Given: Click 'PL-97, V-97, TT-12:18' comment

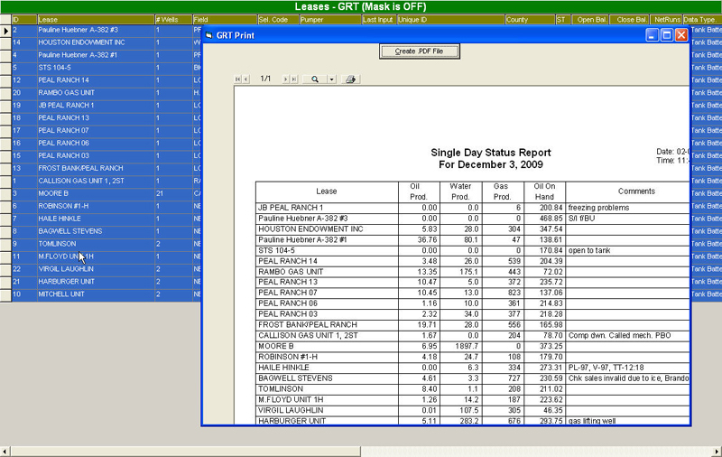Looking at the screenshot, I should pyautogui.click(x=606, y=368).
